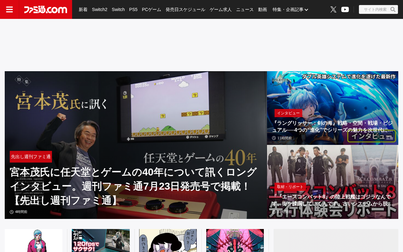The width and height of the screenshot is (403, 252).
Task: Open the エースコンバット8 report article
Action: click(332, 200)
